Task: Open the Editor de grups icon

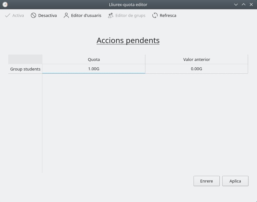Action: point(111,15)
